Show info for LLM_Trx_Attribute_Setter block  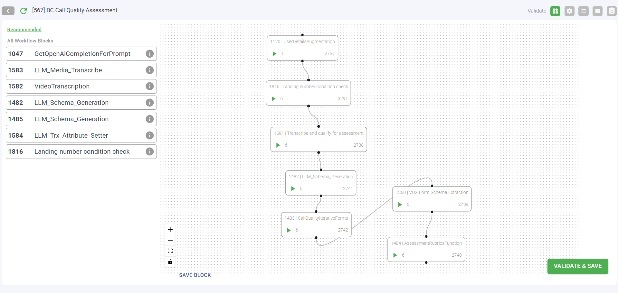coord(150,135)
